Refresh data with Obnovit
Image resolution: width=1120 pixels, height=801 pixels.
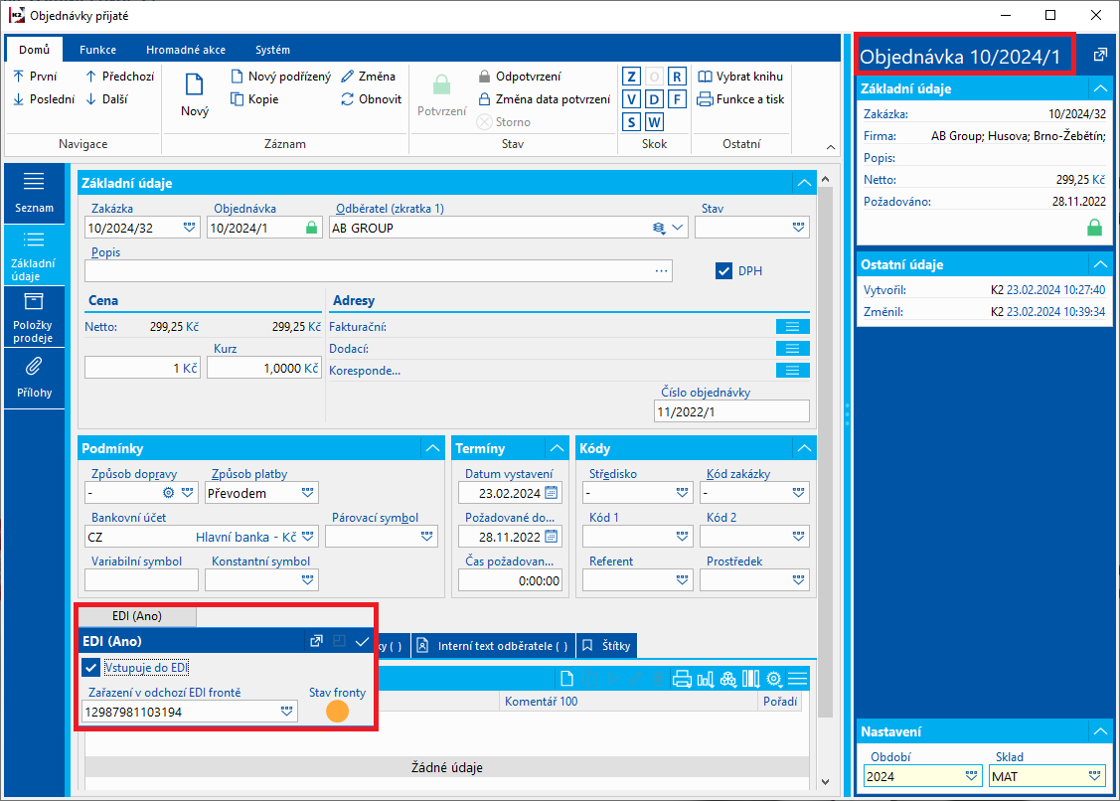372,99
